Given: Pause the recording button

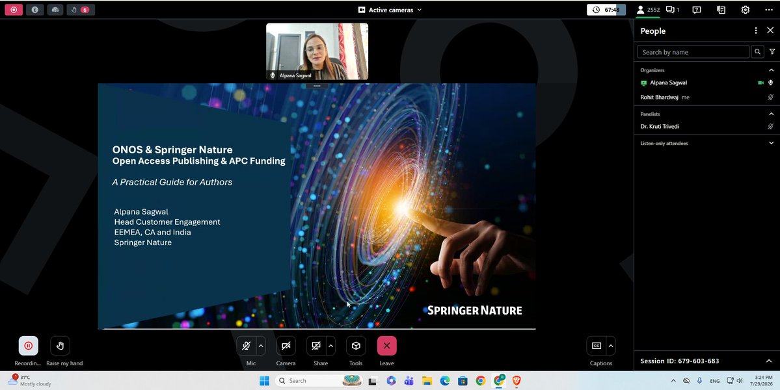Looking at the screenshot, I should (29, 346).
